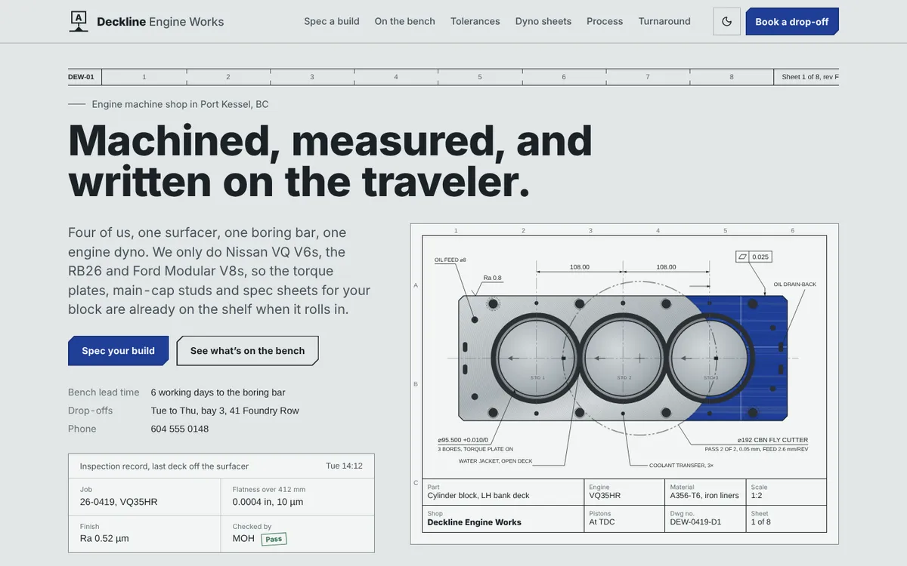Click the OIL DRAIN-BACK drawing label

(x=794, y=285)
